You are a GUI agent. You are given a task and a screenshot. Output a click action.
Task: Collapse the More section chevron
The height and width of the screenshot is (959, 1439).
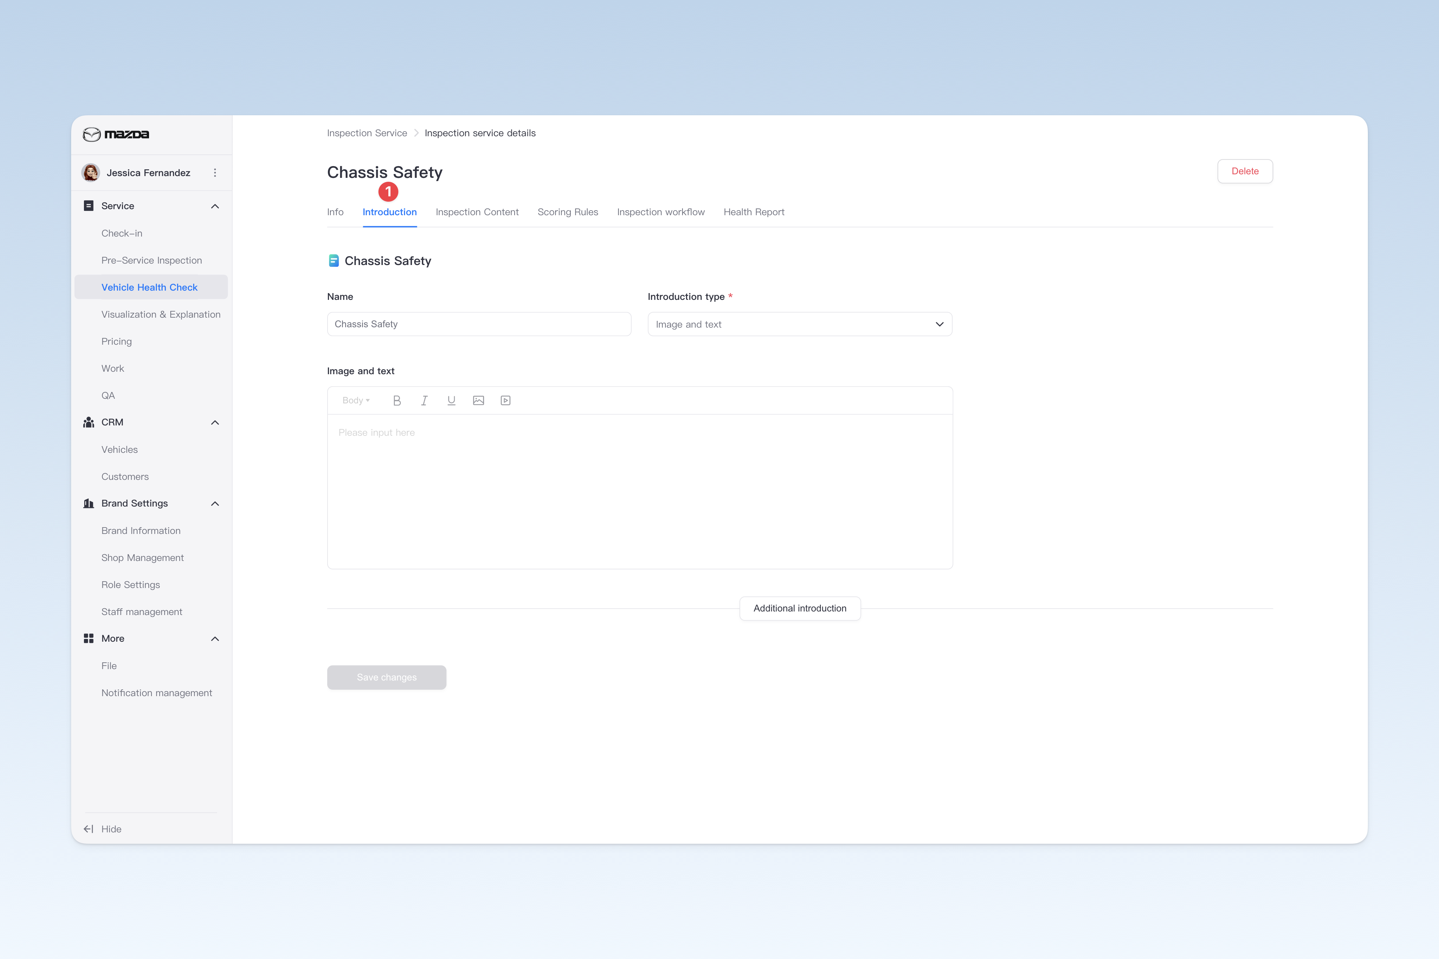click(x=215, y=639)
